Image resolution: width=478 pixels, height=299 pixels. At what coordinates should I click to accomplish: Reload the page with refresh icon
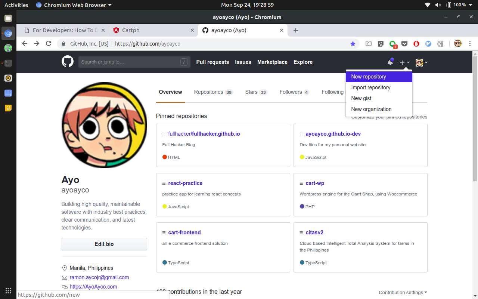pos(49,44)
